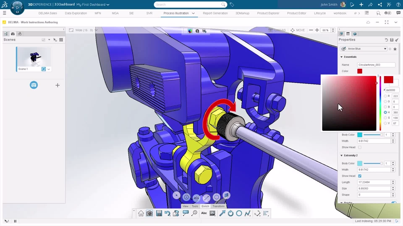The width and height of the screenshot is (403, 226).
Task: Zoom out with the minus button
Action: [x=311, y=30]
